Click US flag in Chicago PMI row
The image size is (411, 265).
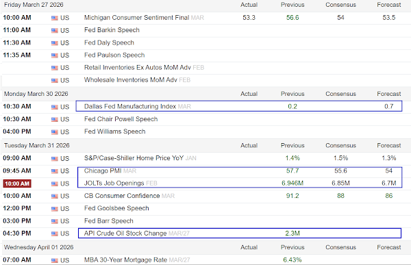pyautogui.click(x=55, y=171)
